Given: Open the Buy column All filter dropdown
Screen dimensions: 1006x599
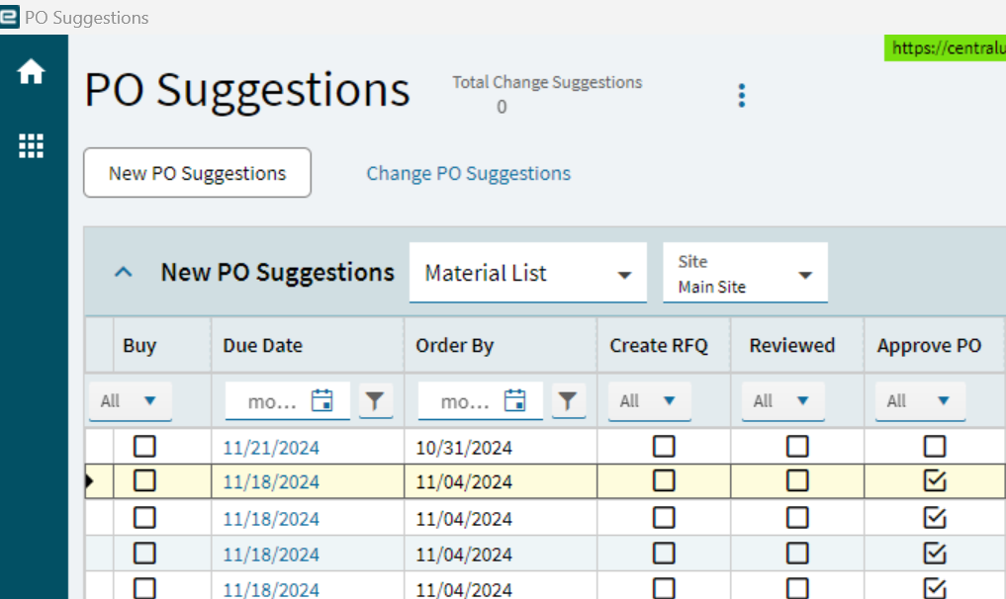Looking at the screenshot, I should 131,401.
